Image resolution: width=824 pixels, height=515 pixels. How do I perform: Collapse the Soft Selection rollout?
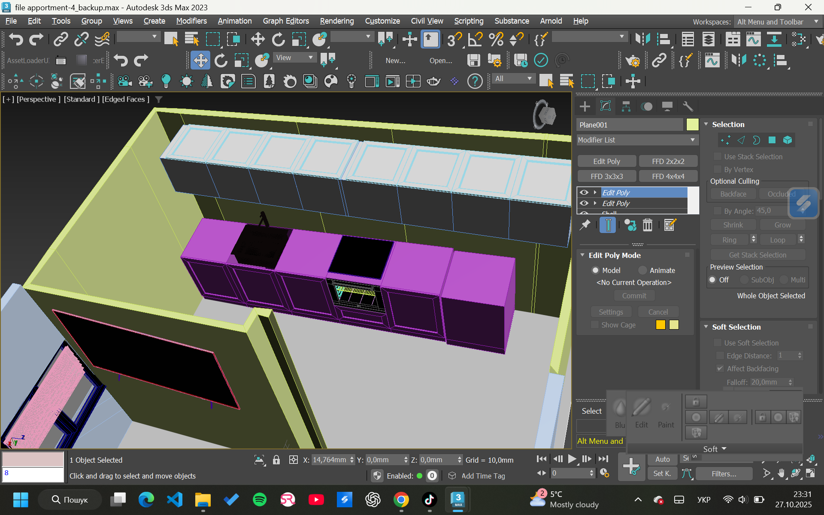pyautogui.click(x=706, y=327)
